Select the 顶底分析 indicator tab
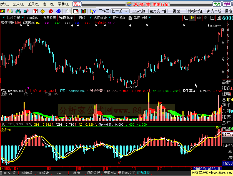 click(93, 173)
